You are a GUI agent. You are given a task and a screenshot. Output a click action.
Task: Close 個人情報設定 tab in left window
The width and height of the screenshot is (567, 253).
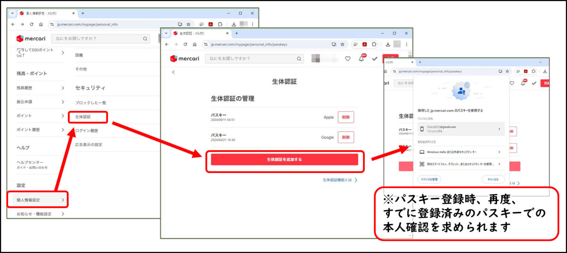[74, 13]
